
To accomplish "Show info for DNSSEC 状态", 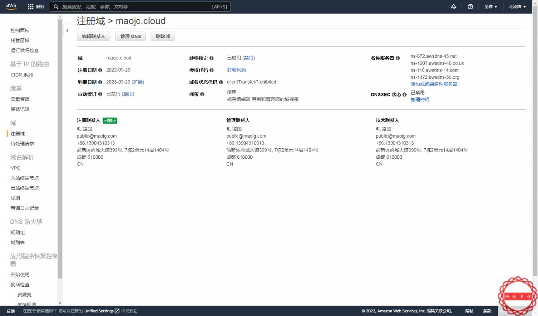I will (x=405, y=95).
